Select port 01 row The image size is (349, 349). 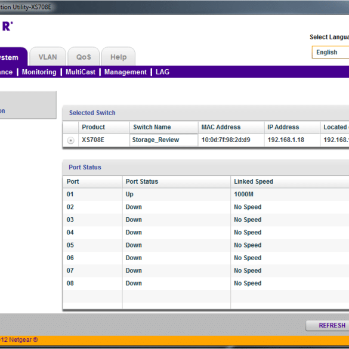tap(206, 194)
